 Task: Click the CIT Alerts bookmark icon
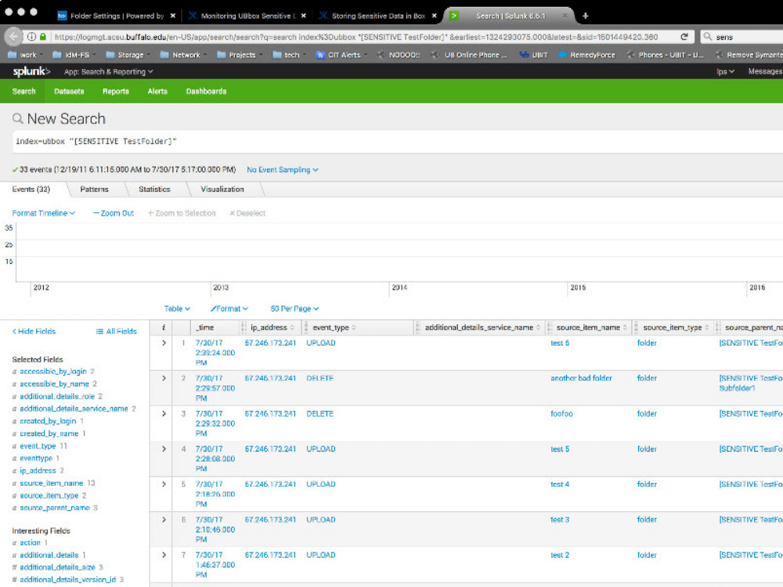tap(319, 55)
